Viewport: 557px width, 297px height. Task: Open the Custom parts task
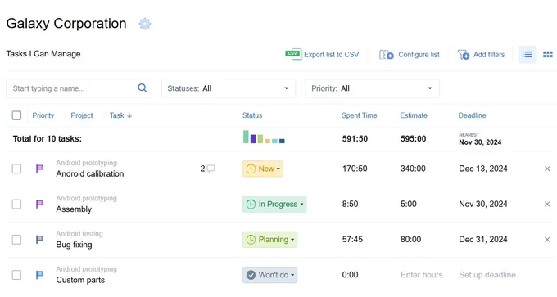(80, 281)
